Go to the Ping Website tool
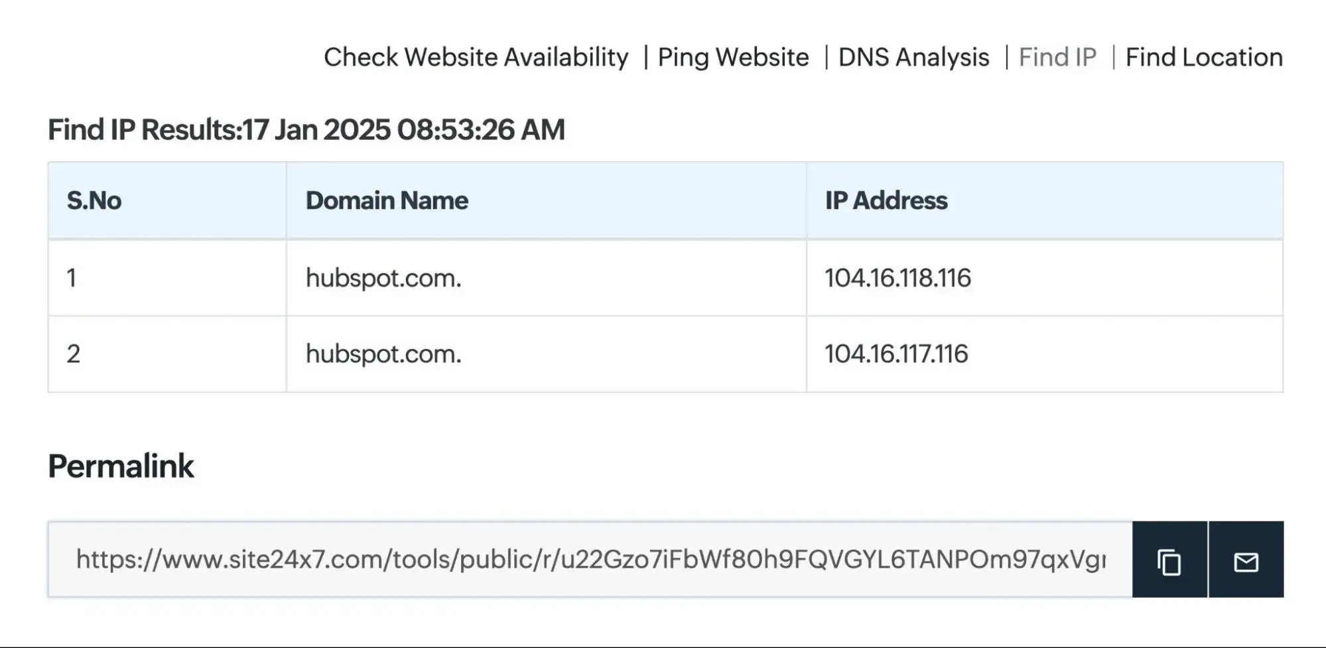This screenshot has width=1326, height=648. tap(733, 58)
